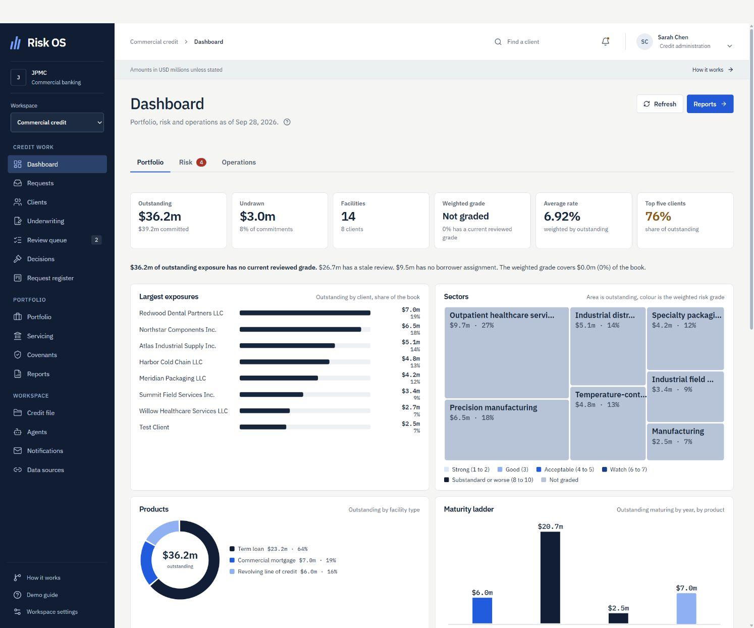The width and height of the screenshot is (754, 628).
Task: Click the Refresh button
Action: (660, 104)
